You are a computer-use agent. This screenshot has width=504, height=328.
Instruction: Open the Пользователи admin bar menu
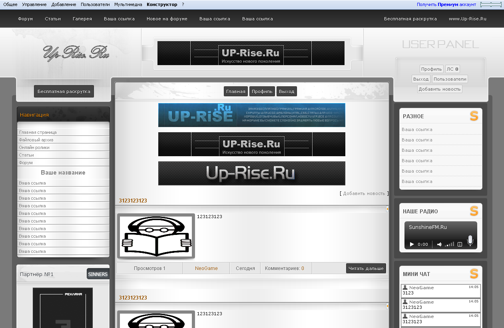95,4
